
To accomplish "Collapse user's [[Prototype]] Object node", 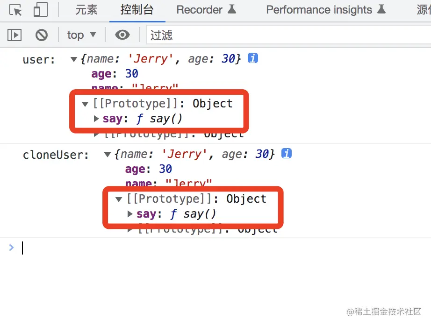I will [x=85, y=104].
